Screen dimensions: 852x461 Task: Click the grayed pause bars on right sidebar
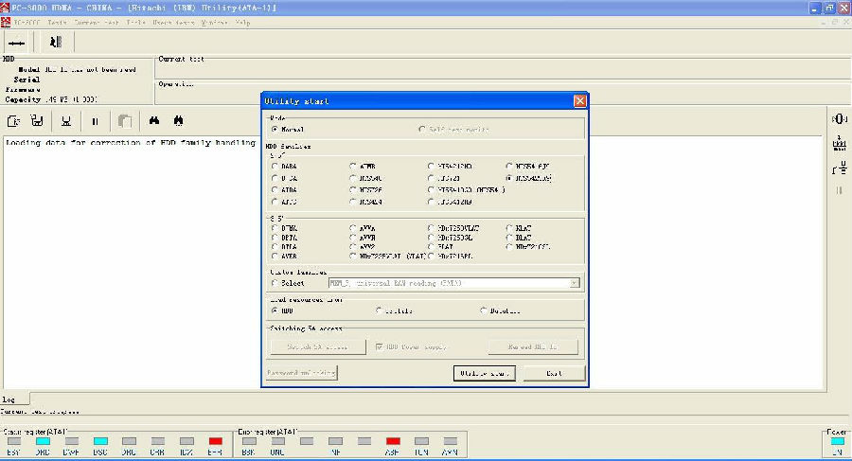(x=839, y=190)
